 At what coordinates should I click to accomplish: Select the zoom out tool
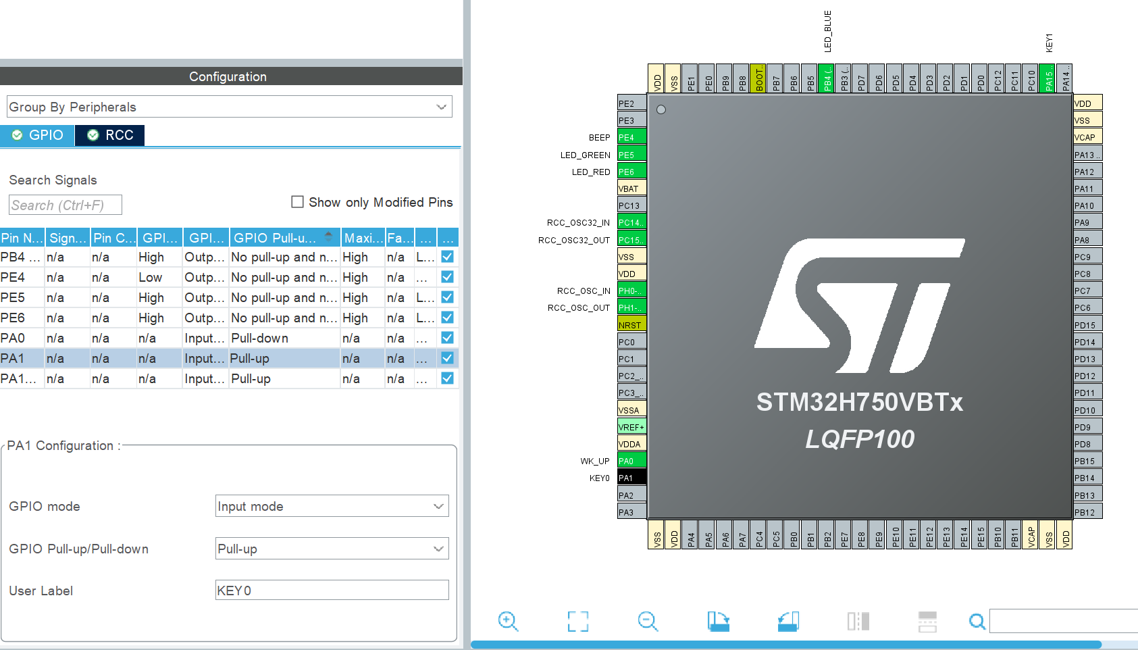tap(648, 621)
